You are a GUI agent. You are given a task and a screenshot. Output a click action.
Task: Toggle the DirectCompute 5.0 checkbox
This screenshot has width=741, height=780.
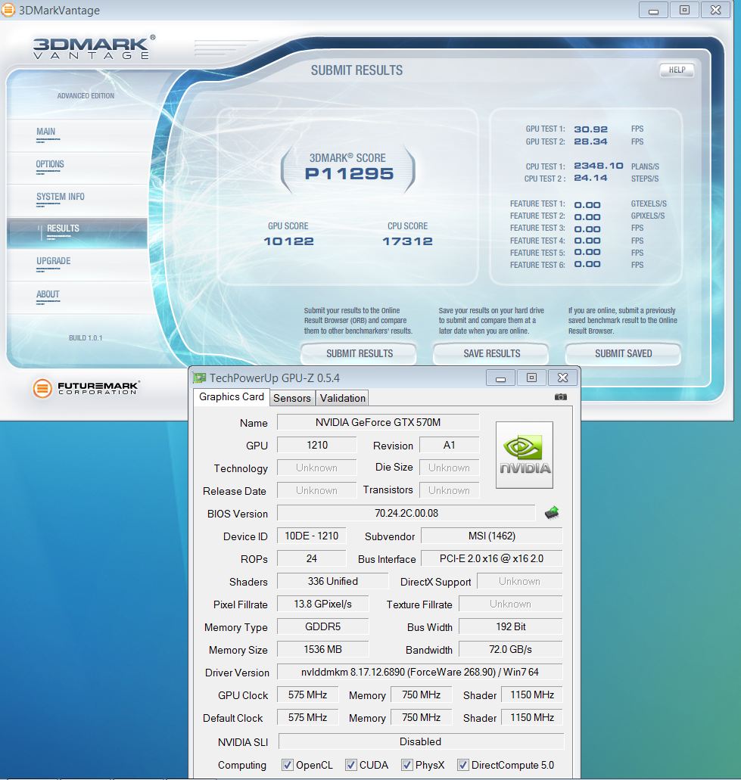tap(462, 765)
